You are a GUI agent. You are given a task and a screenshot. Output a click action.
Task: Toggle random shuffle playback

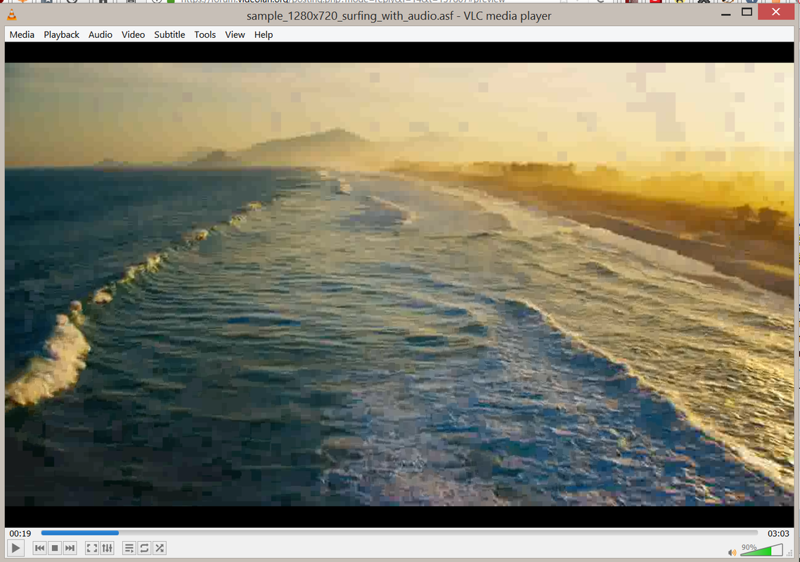tap(160, 548)
